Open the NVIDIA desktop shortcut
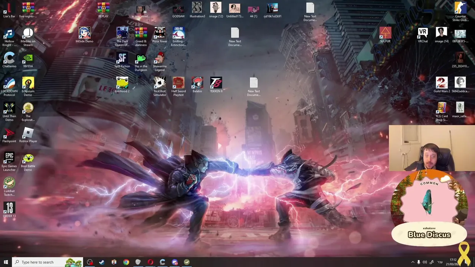Screen dimensions: 475x267 tap(28, 60)
